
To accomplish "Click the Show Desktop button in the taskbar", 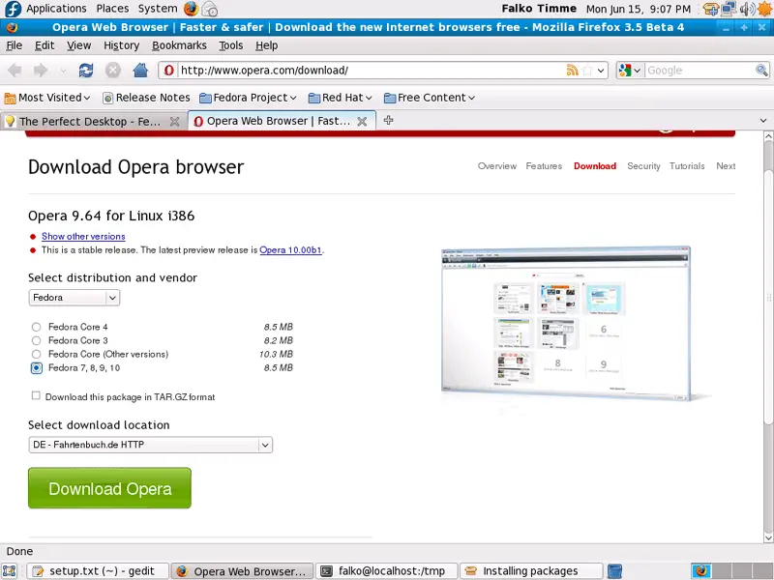I will click(10, 571).
